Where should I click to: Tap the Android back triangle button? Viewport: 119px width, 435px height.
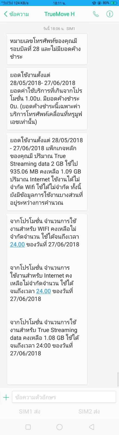pos(92,427)
